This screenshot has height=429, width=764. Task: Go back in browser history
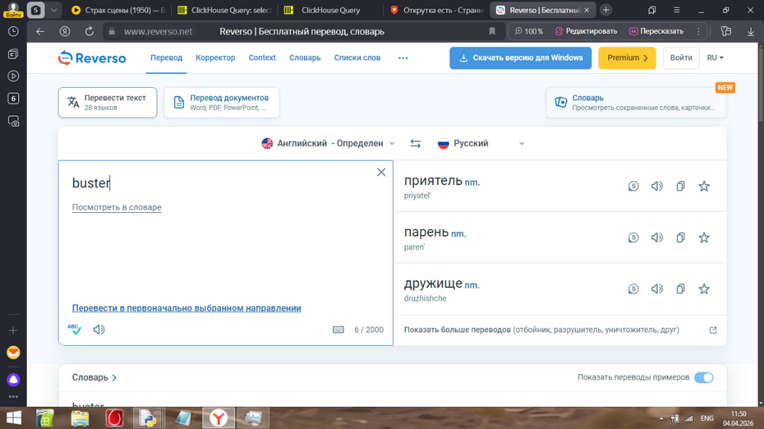40,31
